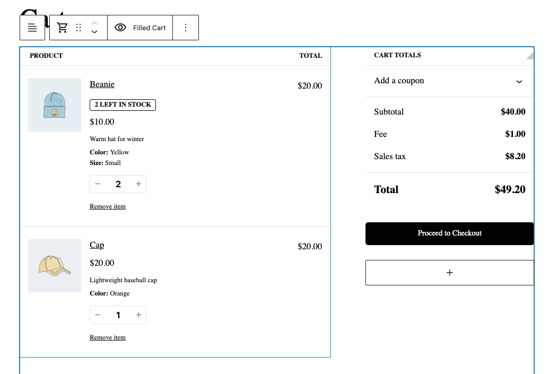
Task: Click the block inserter plus below the checkout button
Action: (449, 272)
